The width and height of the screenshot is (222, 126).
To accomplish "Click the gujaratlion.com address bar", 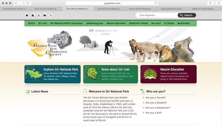I will pos(112,3).
